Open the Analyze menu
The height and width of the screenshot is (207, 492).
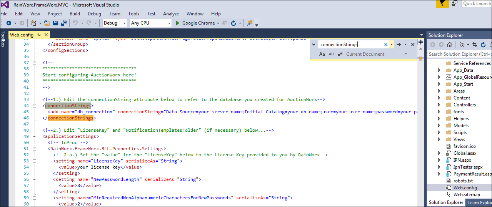(171, 14)
